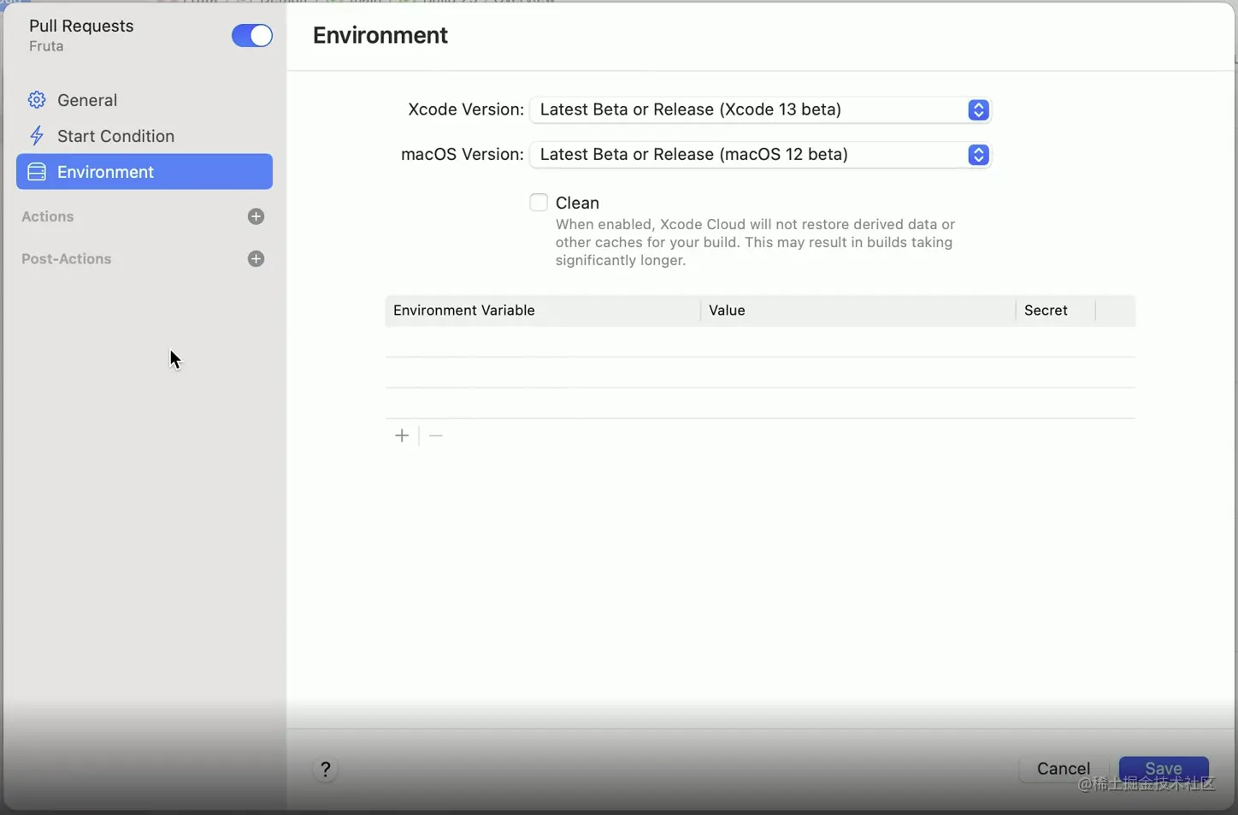Enable the Clean build checkbox
This screenshot has width=1238, height=815.
coord(539,203)
